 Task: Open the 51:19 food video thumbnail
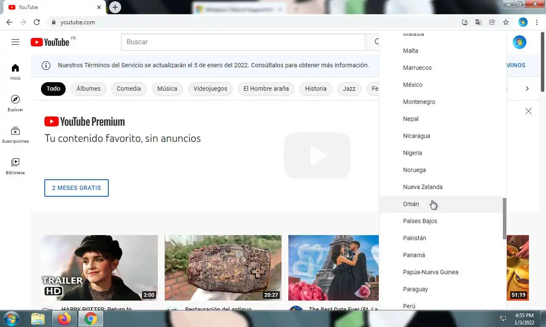coord(518,268)
